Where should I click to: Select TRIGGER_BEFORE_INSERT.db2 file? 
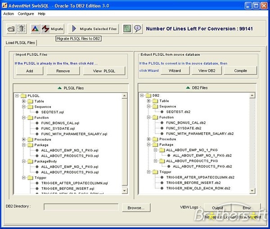(193, 183)
